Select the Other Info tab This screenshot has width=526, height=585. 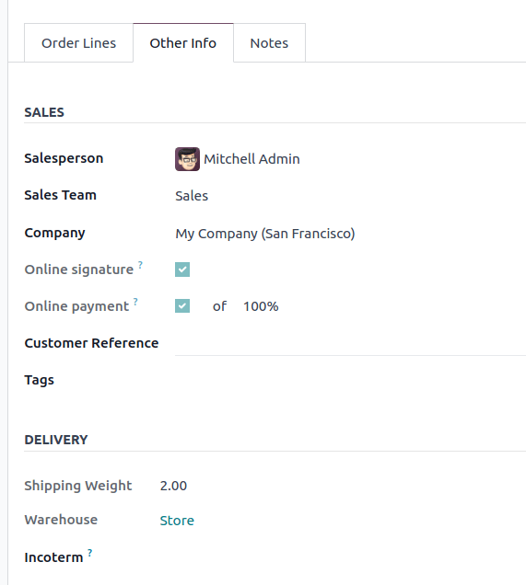183,43
